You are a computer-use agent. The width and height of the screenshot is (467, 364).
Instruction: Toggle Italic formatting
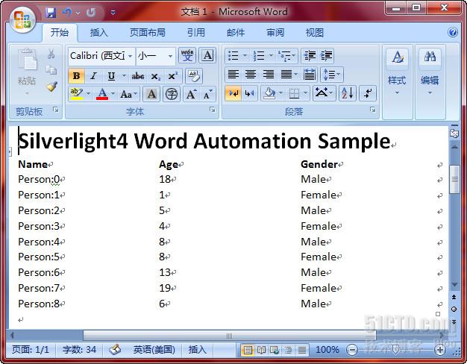click(x=93, y=76)
